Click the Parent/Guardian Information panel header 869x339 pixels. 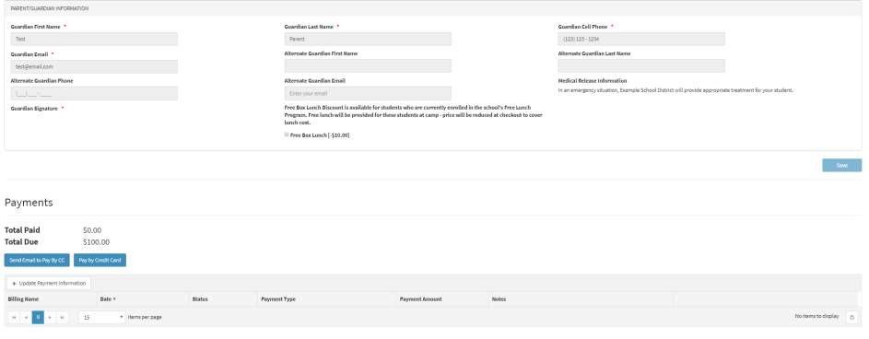point(432,8)
